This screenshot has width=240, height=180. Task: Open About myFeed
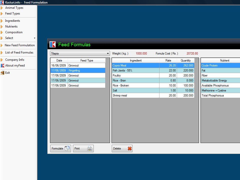(x=15, y=65)
